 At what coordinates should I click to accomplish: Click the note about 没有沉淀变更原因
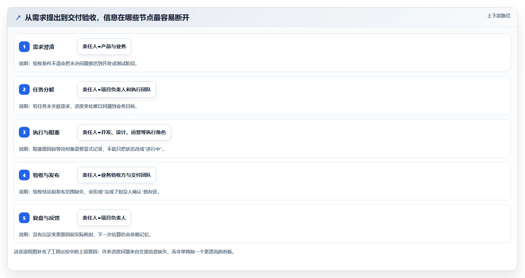pos(85,235)
